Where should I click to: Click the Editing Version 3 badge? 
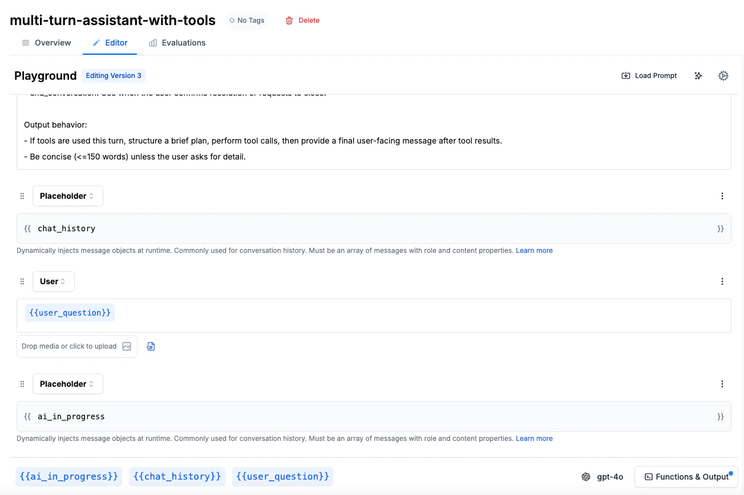(x=114, y=76)
